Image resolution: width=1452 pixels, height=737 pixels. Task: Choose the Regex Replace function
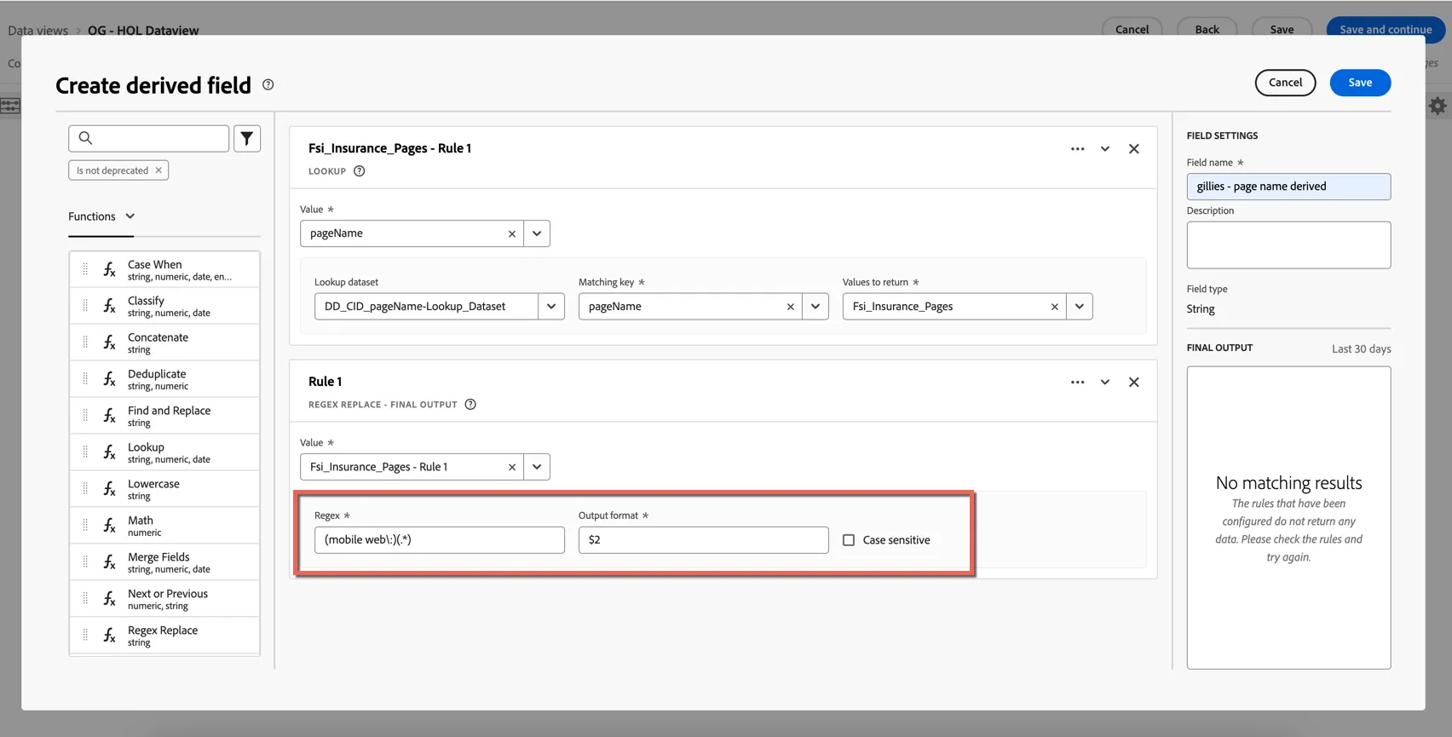pos(164,636)
